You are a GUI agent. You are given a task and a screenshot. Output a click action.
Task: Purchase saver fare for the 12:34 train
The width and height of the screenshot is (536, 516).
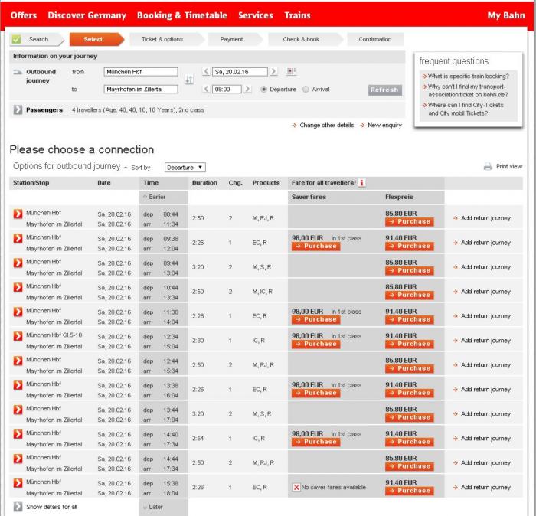315,344
